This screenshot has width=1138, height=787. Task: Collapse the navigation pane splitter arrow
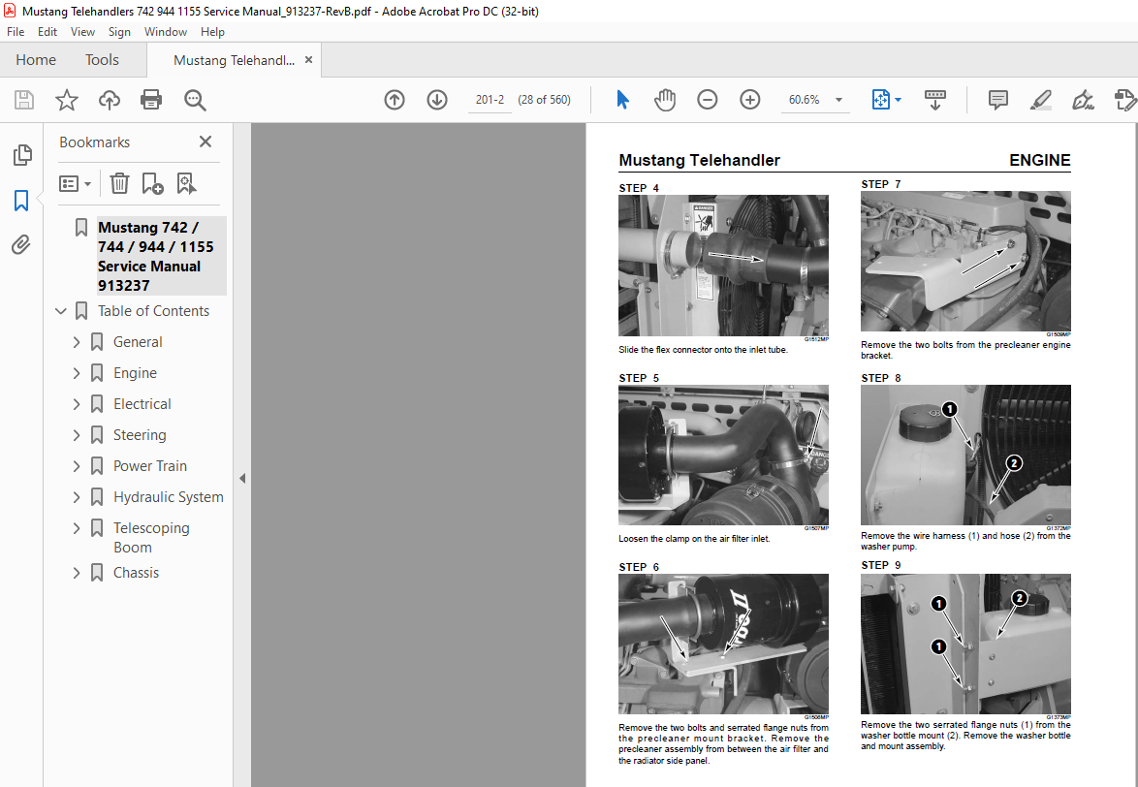pos(242,478)
